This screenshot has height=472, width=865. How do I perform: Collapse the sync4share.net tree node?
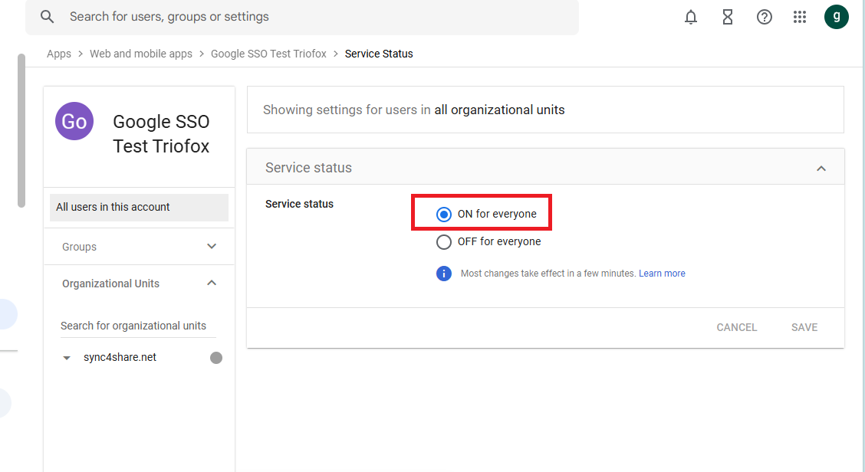point(67,358)
